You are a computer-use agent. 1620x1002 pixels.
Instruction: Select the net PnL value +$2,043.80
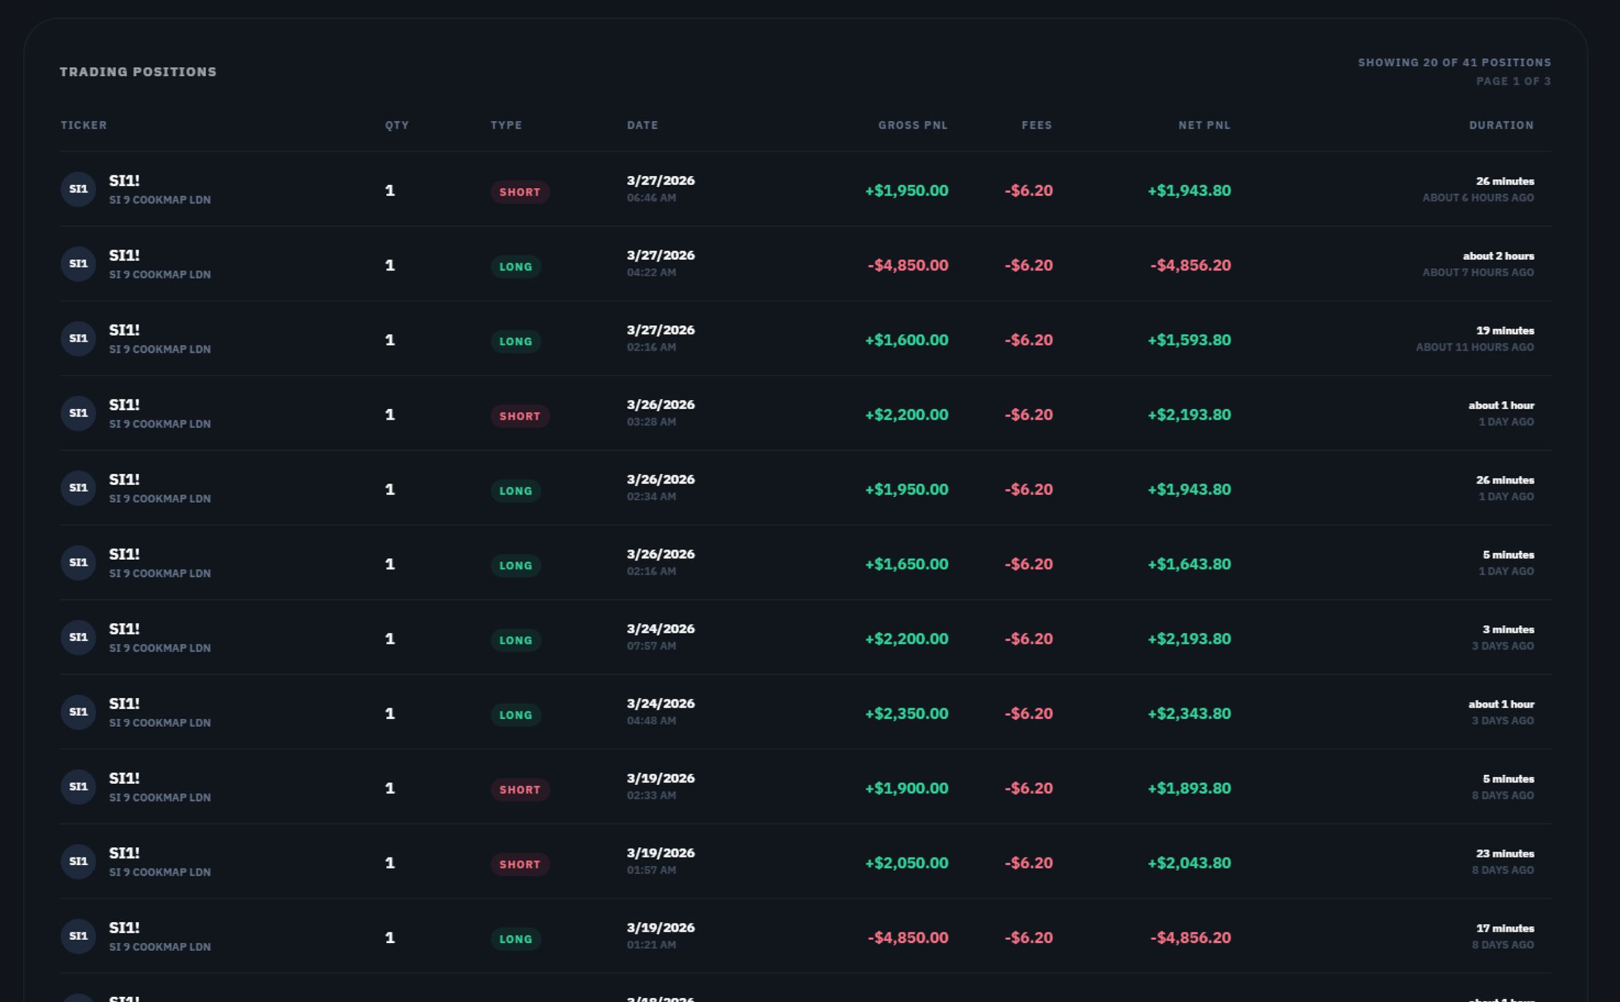[1190, 863]
